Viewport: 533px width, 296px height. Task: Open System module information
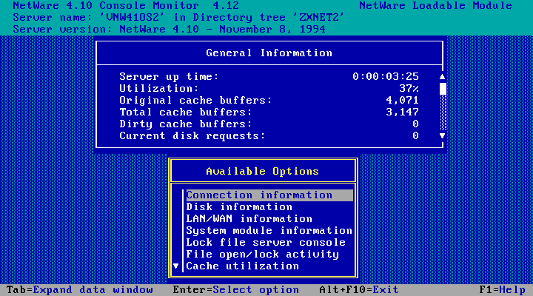[x=269, y=231]
